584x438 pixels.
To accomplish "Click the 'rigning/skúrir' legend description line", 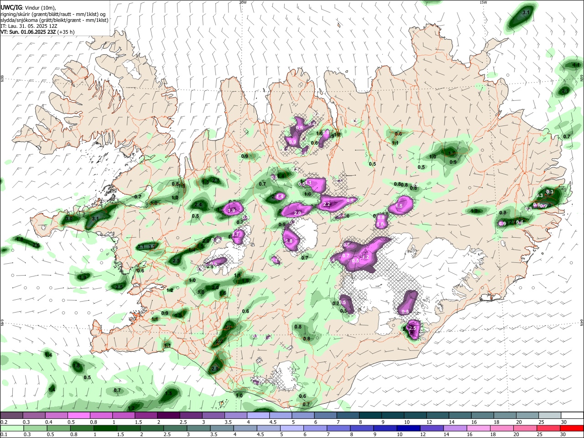I will 53,14.
